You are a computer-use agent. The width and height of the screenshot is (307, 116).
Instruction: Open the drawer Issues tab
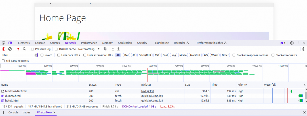point(26,112)
